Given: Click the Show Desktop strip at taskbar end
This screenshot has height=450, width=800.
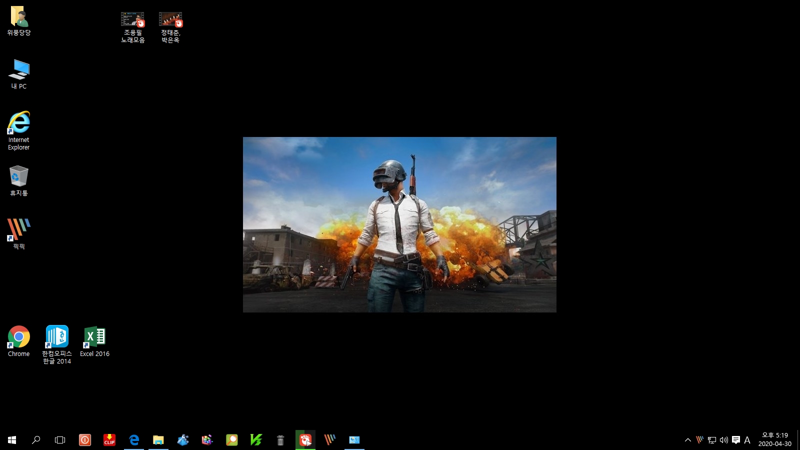Looking at the screenshot, I should tap(798, 440).
